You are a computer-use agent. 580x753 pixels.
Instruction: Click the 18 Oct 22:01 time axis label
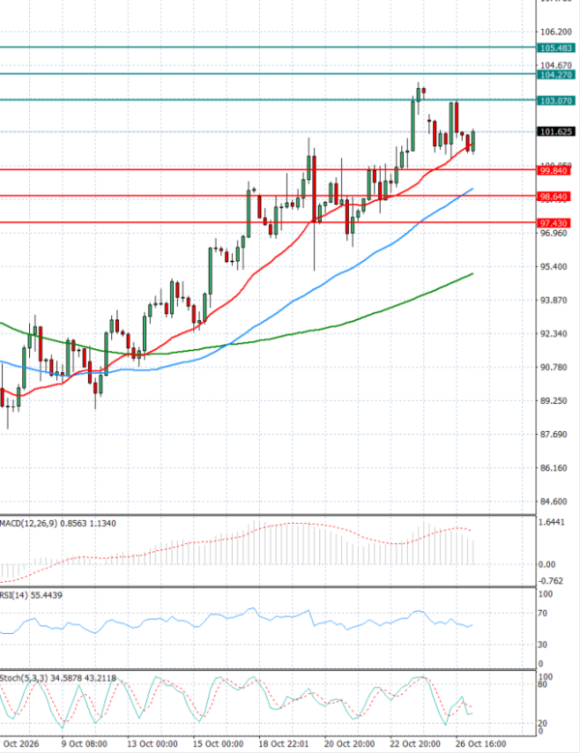(x=284, y=744)
